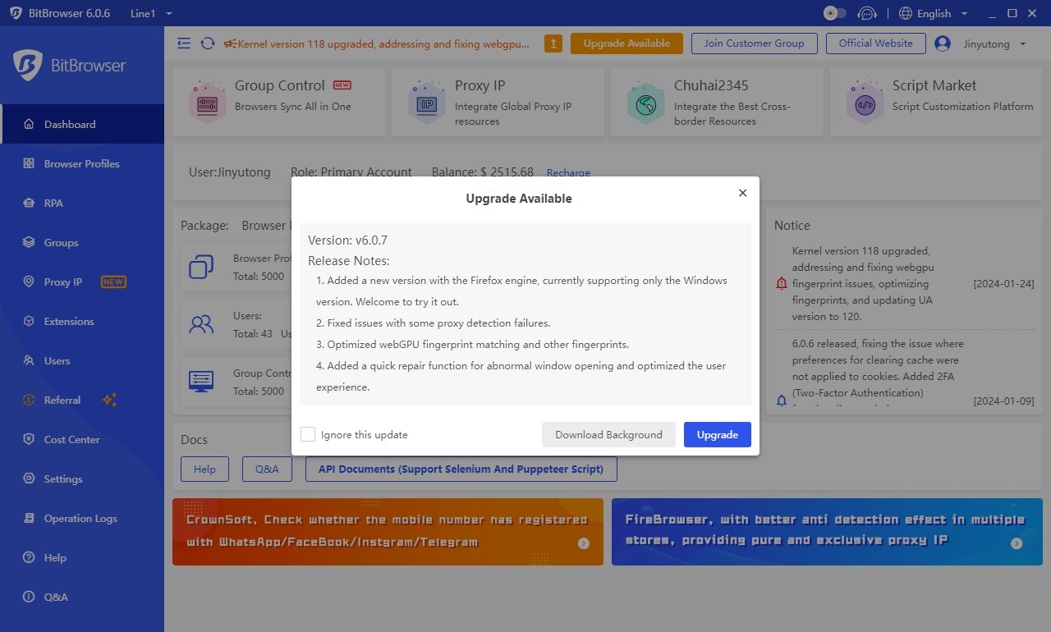1051x632 pixels.
Task: Click the Cost Center shield icon
Action: [29, 439]
